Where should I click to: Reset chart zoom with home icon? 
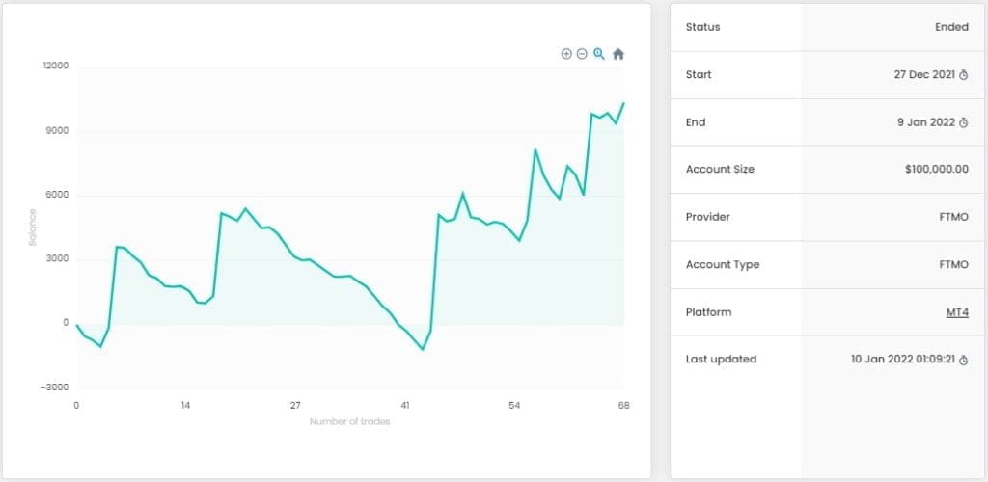[x=618, y=54]
